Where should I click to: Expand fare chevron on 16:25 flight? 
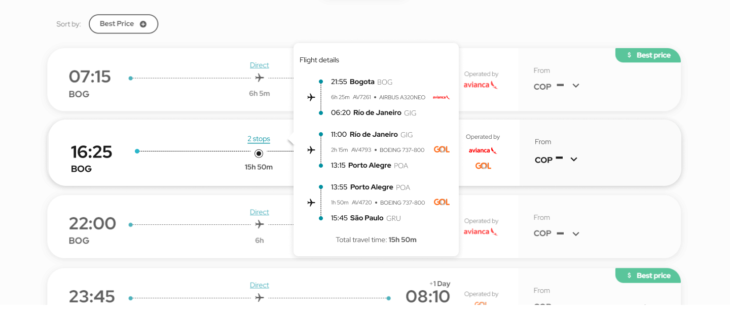coord(574,159)
